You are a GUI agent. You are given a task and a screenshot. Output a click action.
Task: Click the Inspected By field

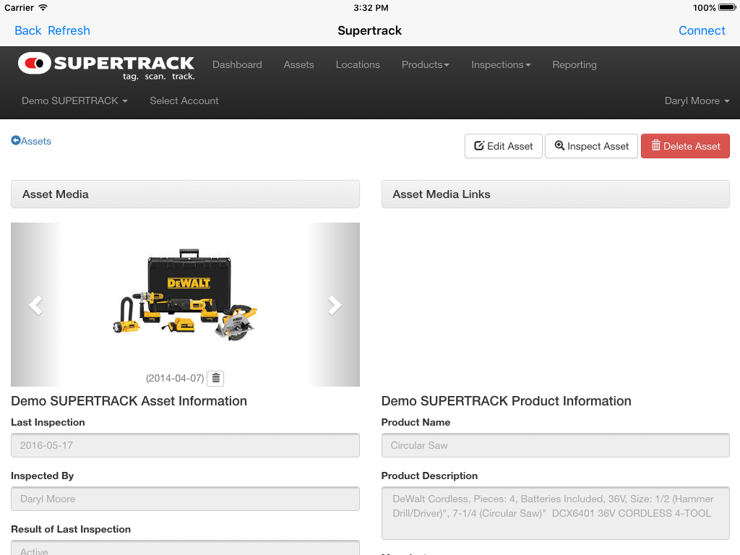tap(186, 499)
